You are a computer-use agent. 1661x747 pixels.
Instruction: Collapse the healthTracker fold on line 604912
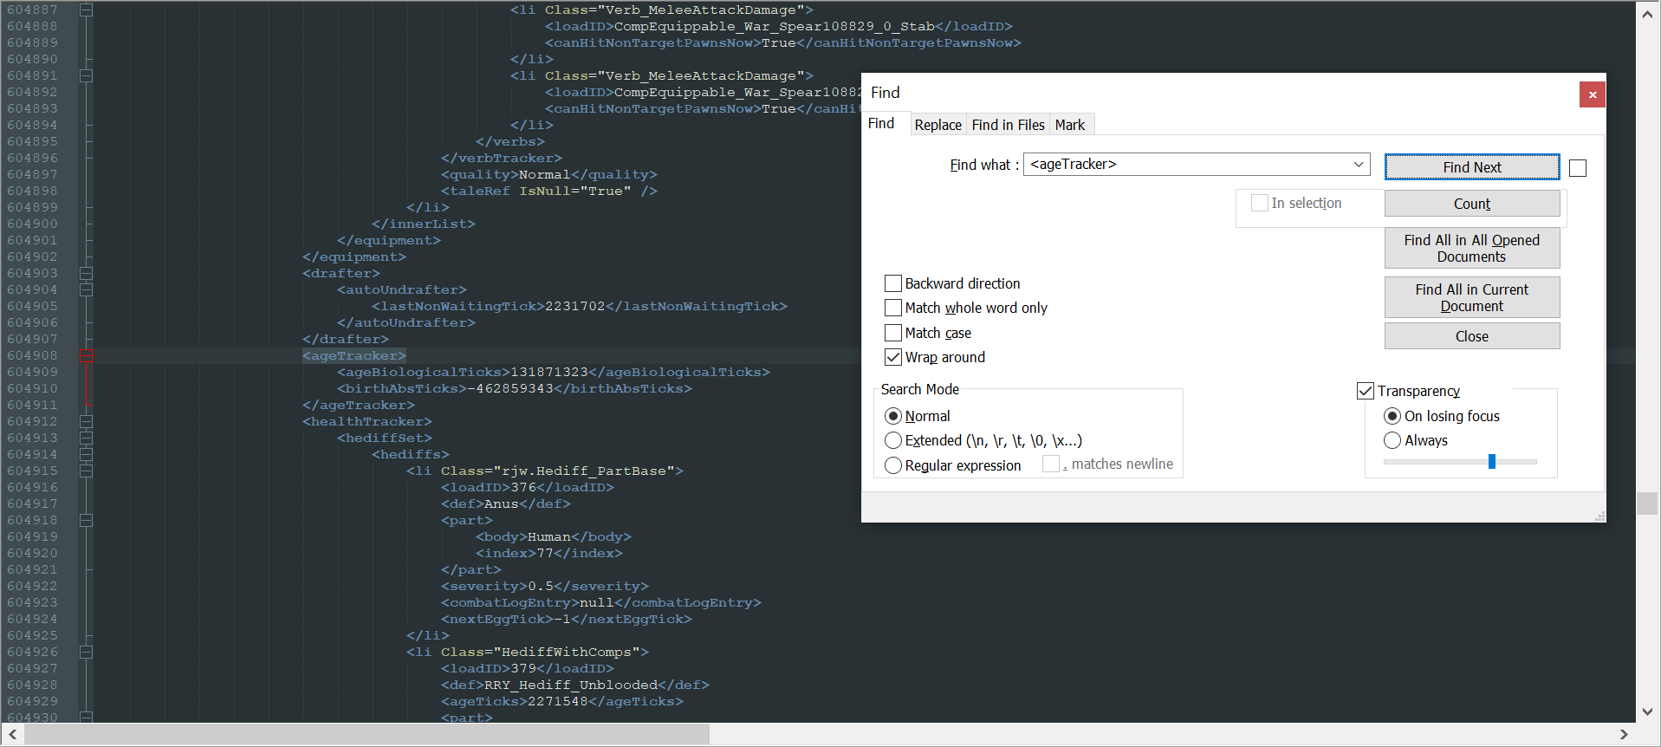[x=86, y=421]
